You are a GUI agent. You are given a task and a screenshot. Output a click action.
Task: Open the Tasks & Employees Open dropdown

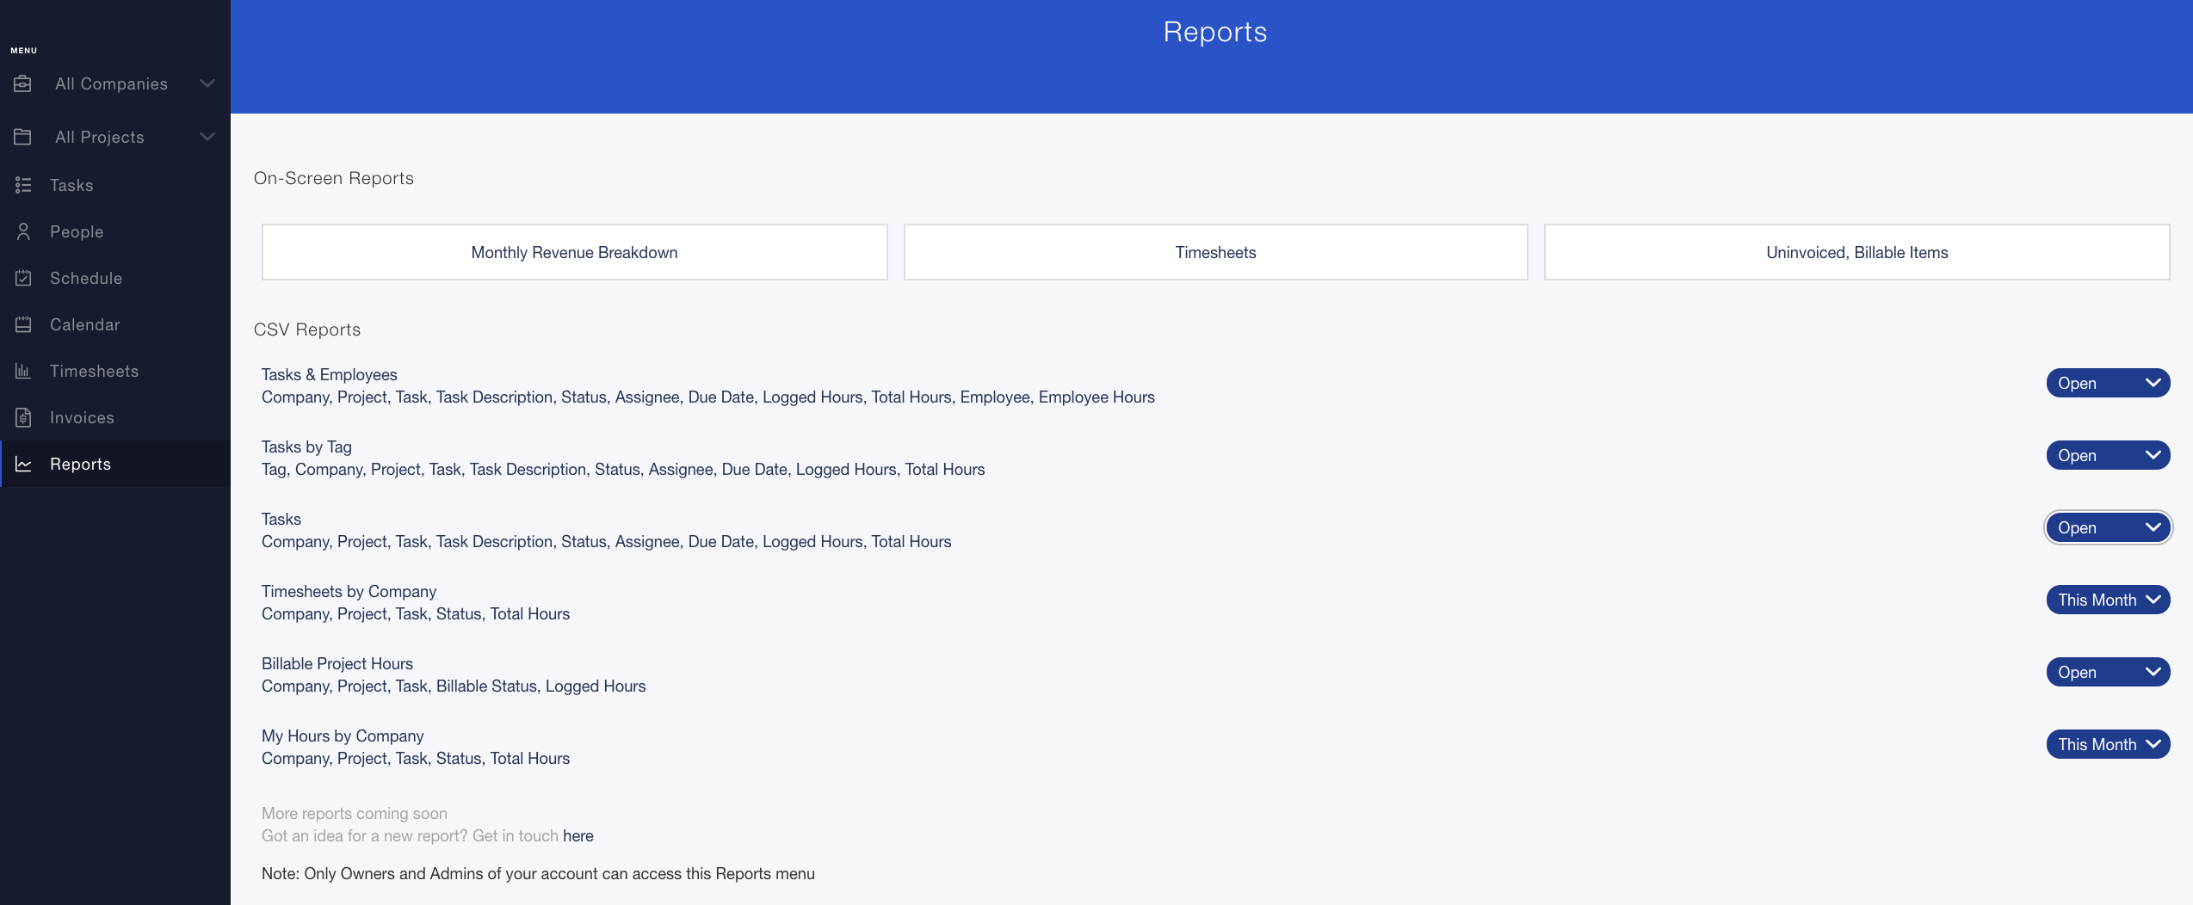[x=2108, y=383]
